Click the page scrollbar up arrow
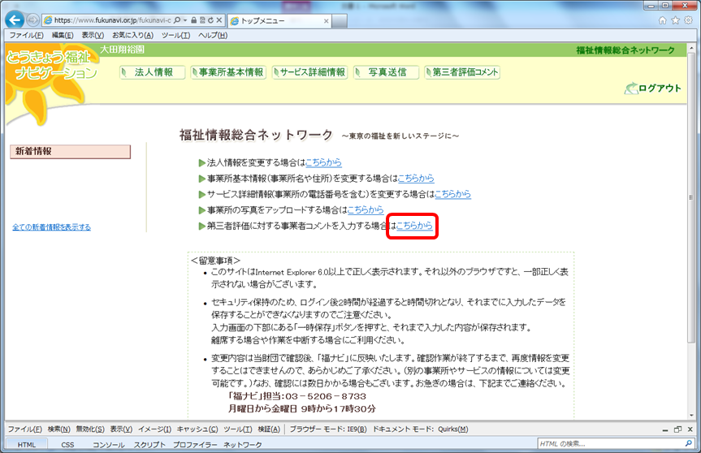This screenshot has height=453, width=701. click(691, 47)
